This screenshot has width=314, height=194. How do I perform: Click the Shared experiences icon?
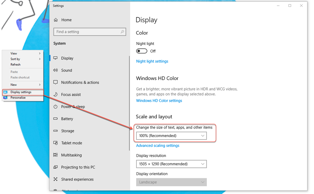click(x=55, y=179)
